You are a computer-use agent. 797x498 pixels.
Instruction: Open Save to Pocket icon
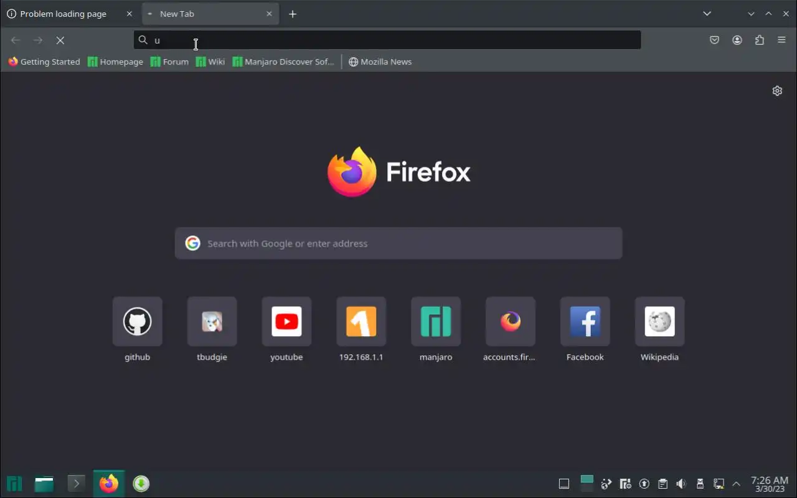pyautogui.click(x=715, y=40)
